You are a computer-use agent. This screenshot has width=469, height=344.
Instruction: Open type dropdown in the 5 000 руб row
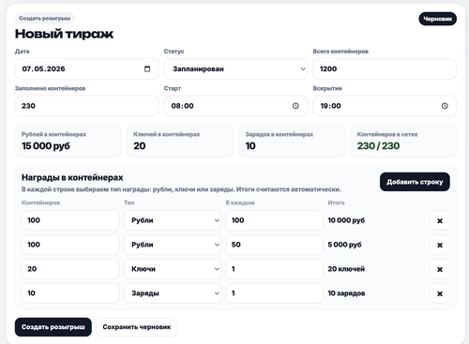coord(173,245)
